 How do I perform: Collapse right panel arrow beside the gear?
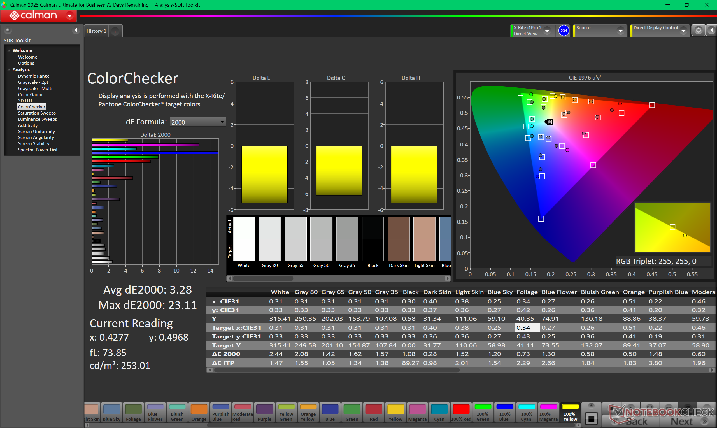click(x=711, y=30)
